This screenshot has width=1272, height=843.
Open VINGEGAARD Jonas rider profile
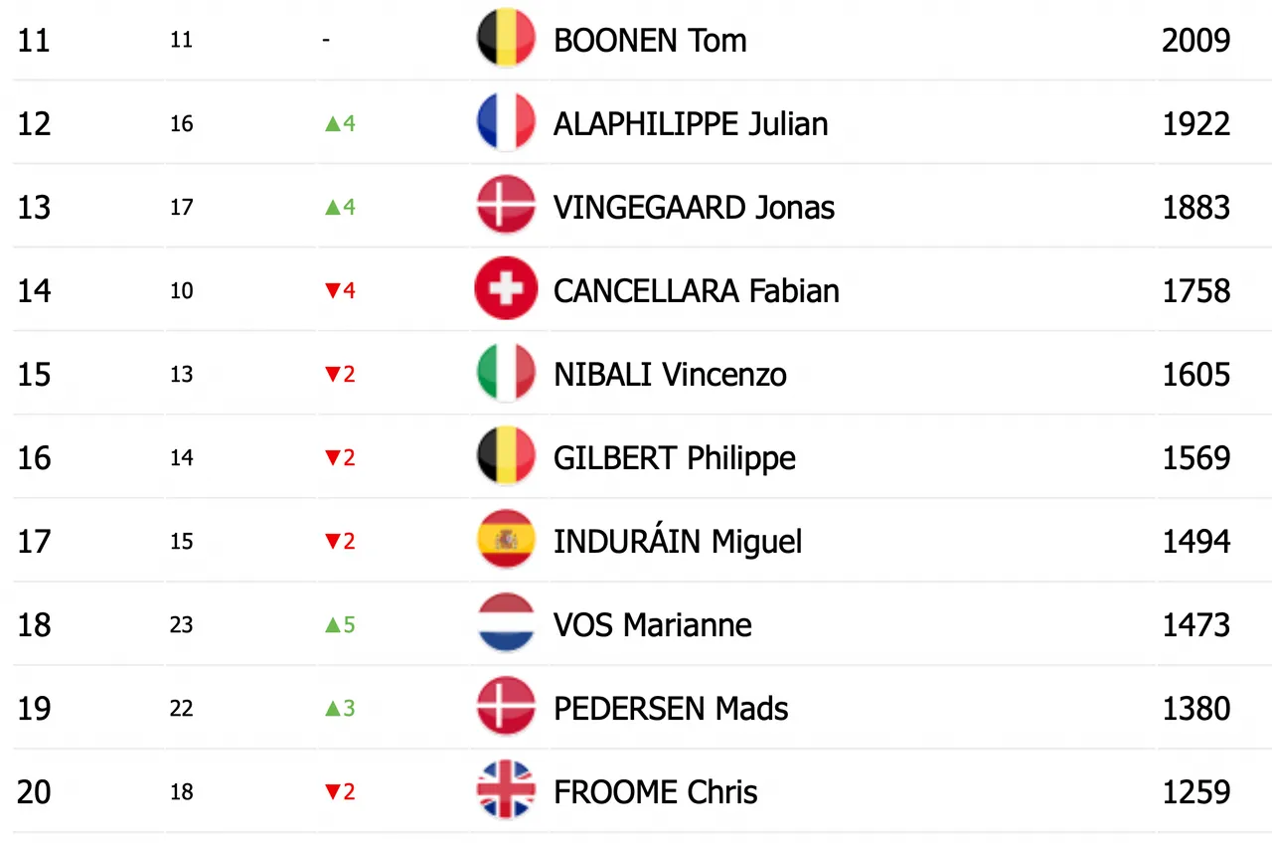(x=694, y=208)
